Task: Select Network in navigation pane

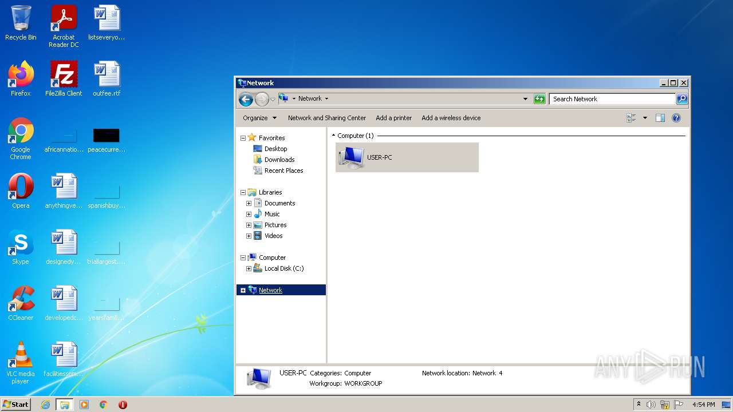Action: tap(270, 290)
